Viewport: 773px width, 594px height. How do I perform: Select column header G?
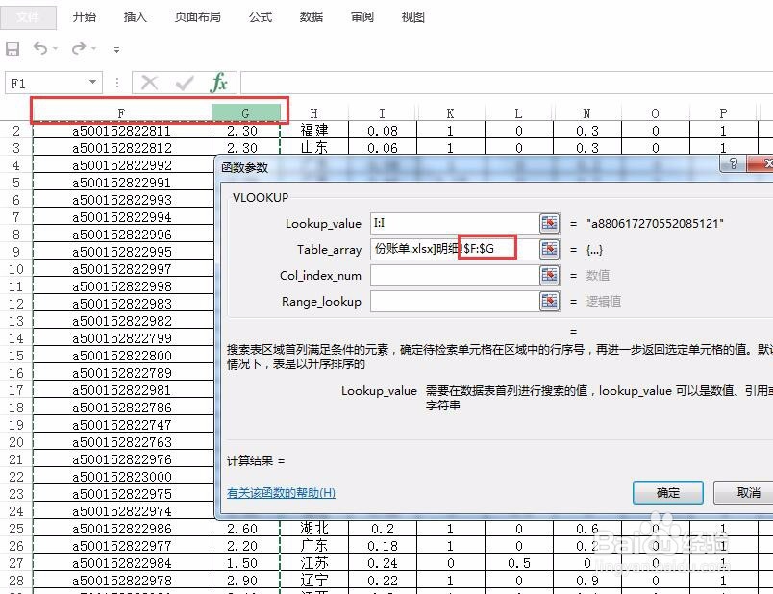click(244, 111)
